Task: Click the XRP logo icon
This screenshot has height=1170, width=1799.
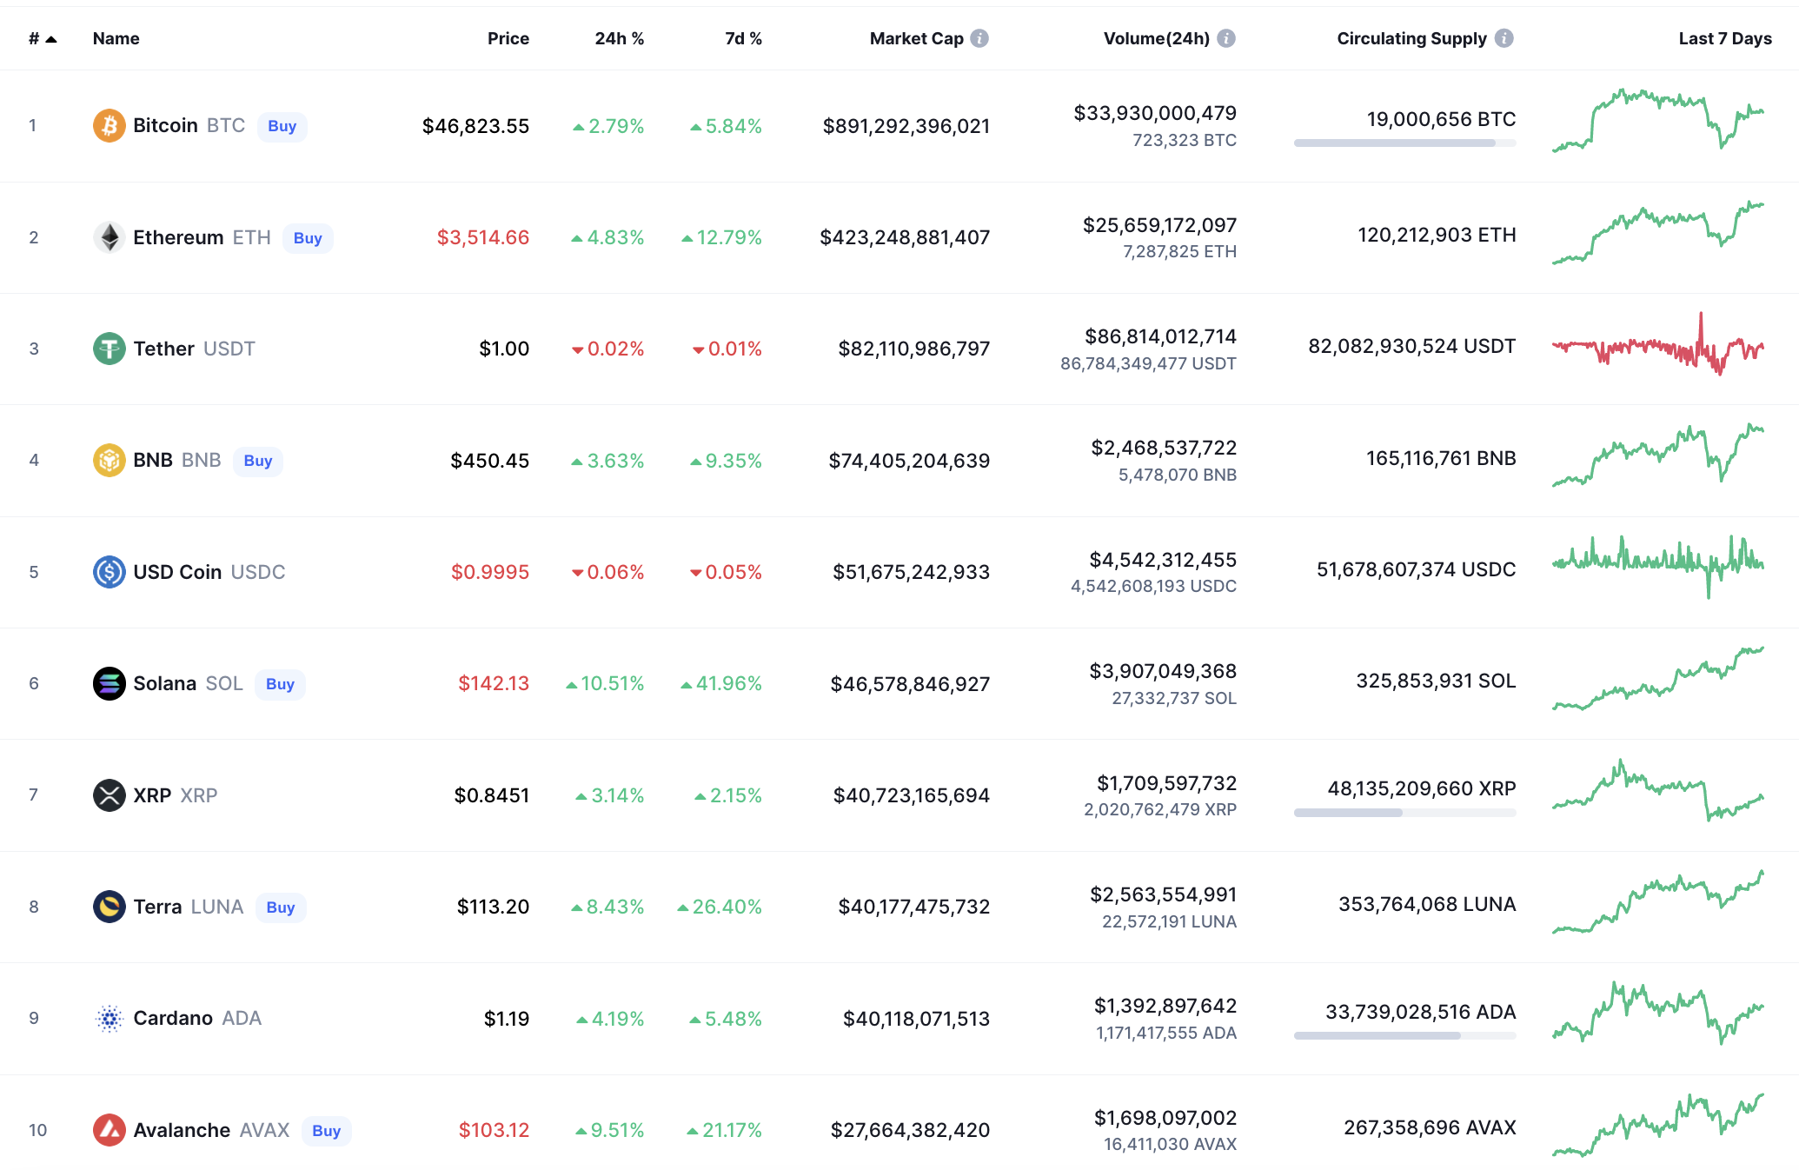Action: click(109, 795)
